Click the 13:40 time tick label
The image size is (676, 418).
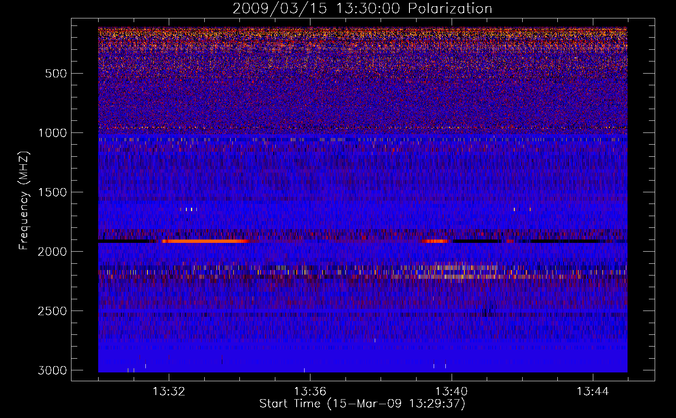tap(451, 392)
